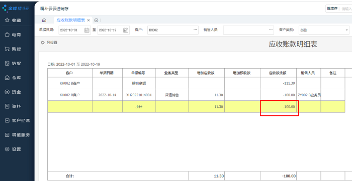Select the ZY002 B业务员 cell
This screenshot has height=181, width=352.
pos(308,95)
